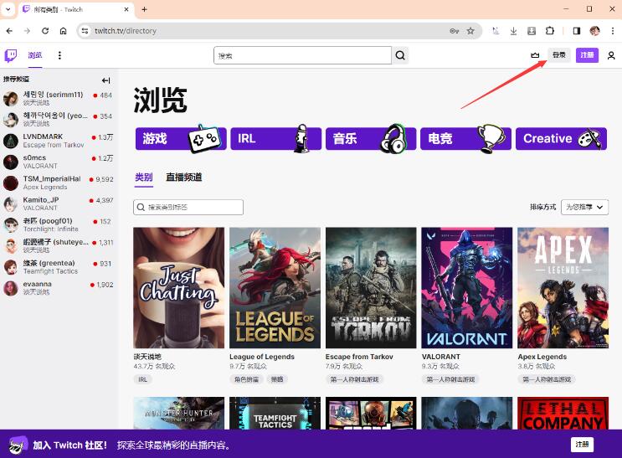Open Kamito_JP channel in sidebar

click(x=58, y=203)
